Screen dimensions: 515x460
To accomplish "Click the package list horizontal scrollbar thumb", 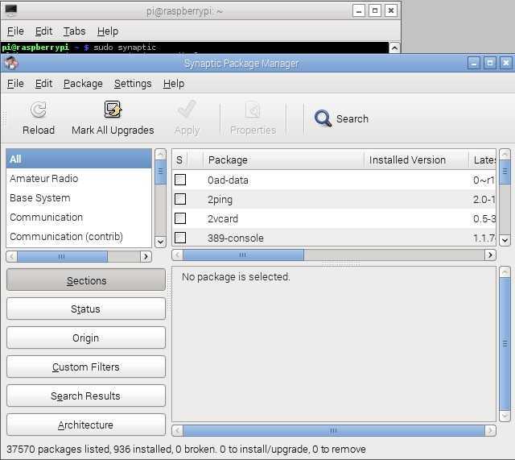I will coord(243,255).
